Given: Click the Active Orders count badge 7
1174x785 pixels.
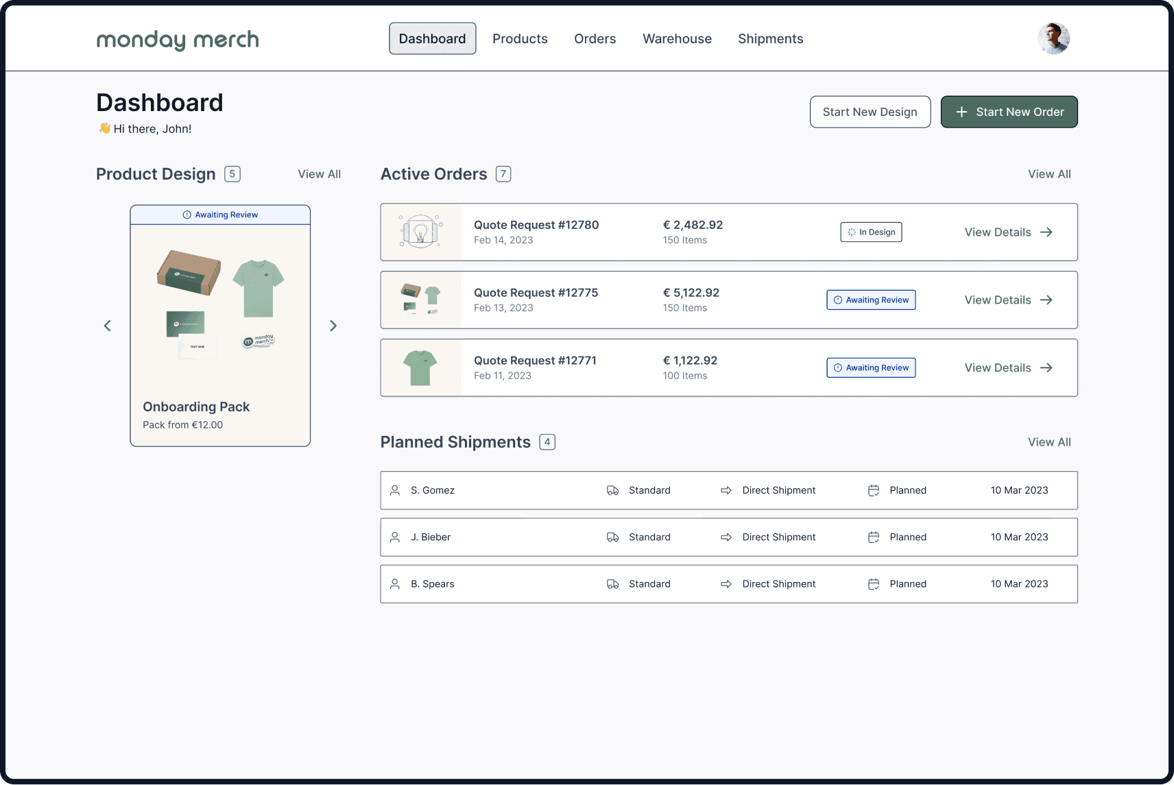Looking at the screenshot, I should click(x=503, y=174).
